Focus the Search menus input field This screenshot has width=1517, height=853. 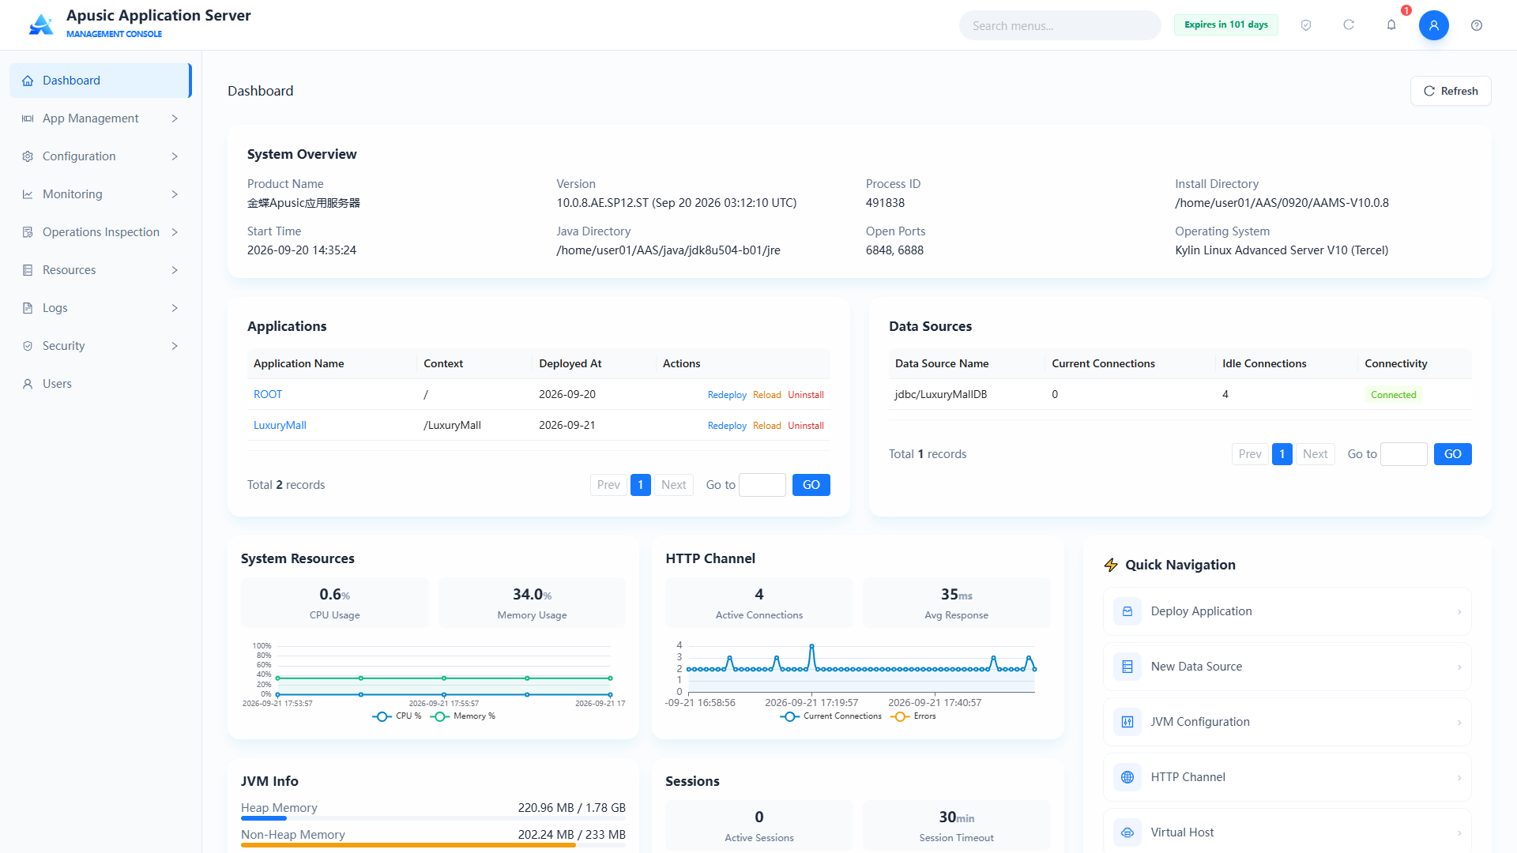[1060, 25]
